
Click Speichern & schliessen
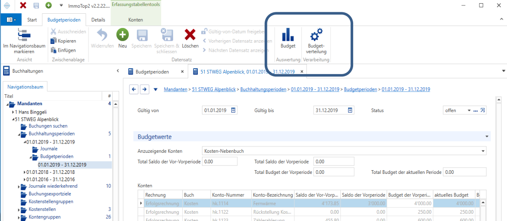167,40
